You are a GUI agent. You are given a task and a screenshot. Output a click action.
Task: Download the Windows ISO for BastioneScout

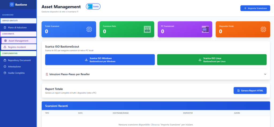click(x=100, y=60)
